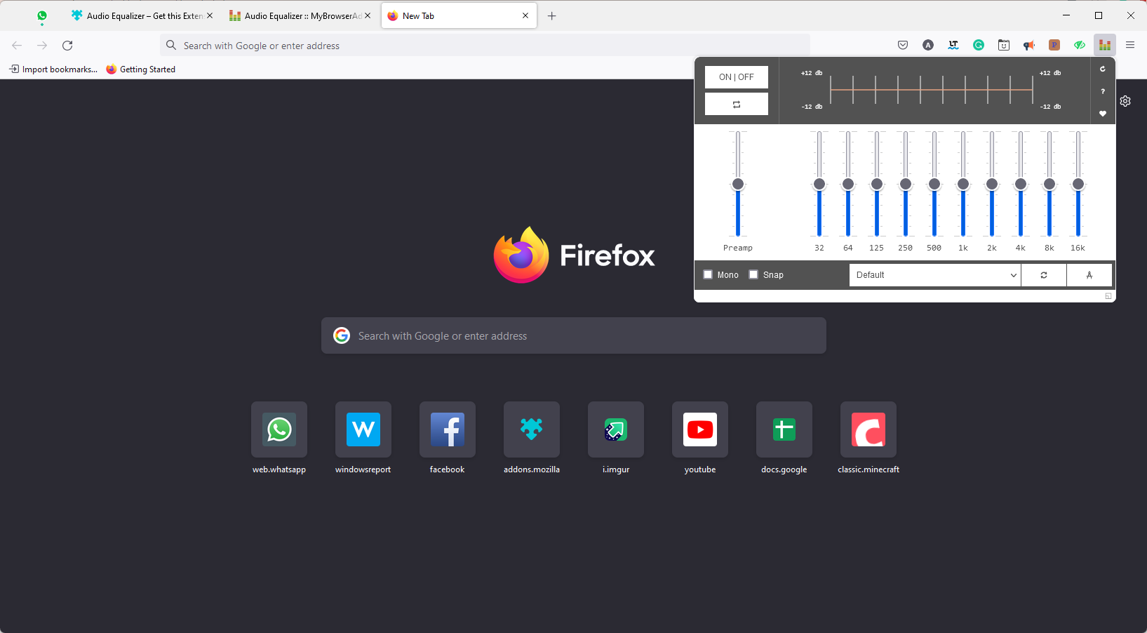Screen dimensions: 1147x633
Task: Click Import bookmarks... in bookmarks bar
Action: tap(53, 69)
